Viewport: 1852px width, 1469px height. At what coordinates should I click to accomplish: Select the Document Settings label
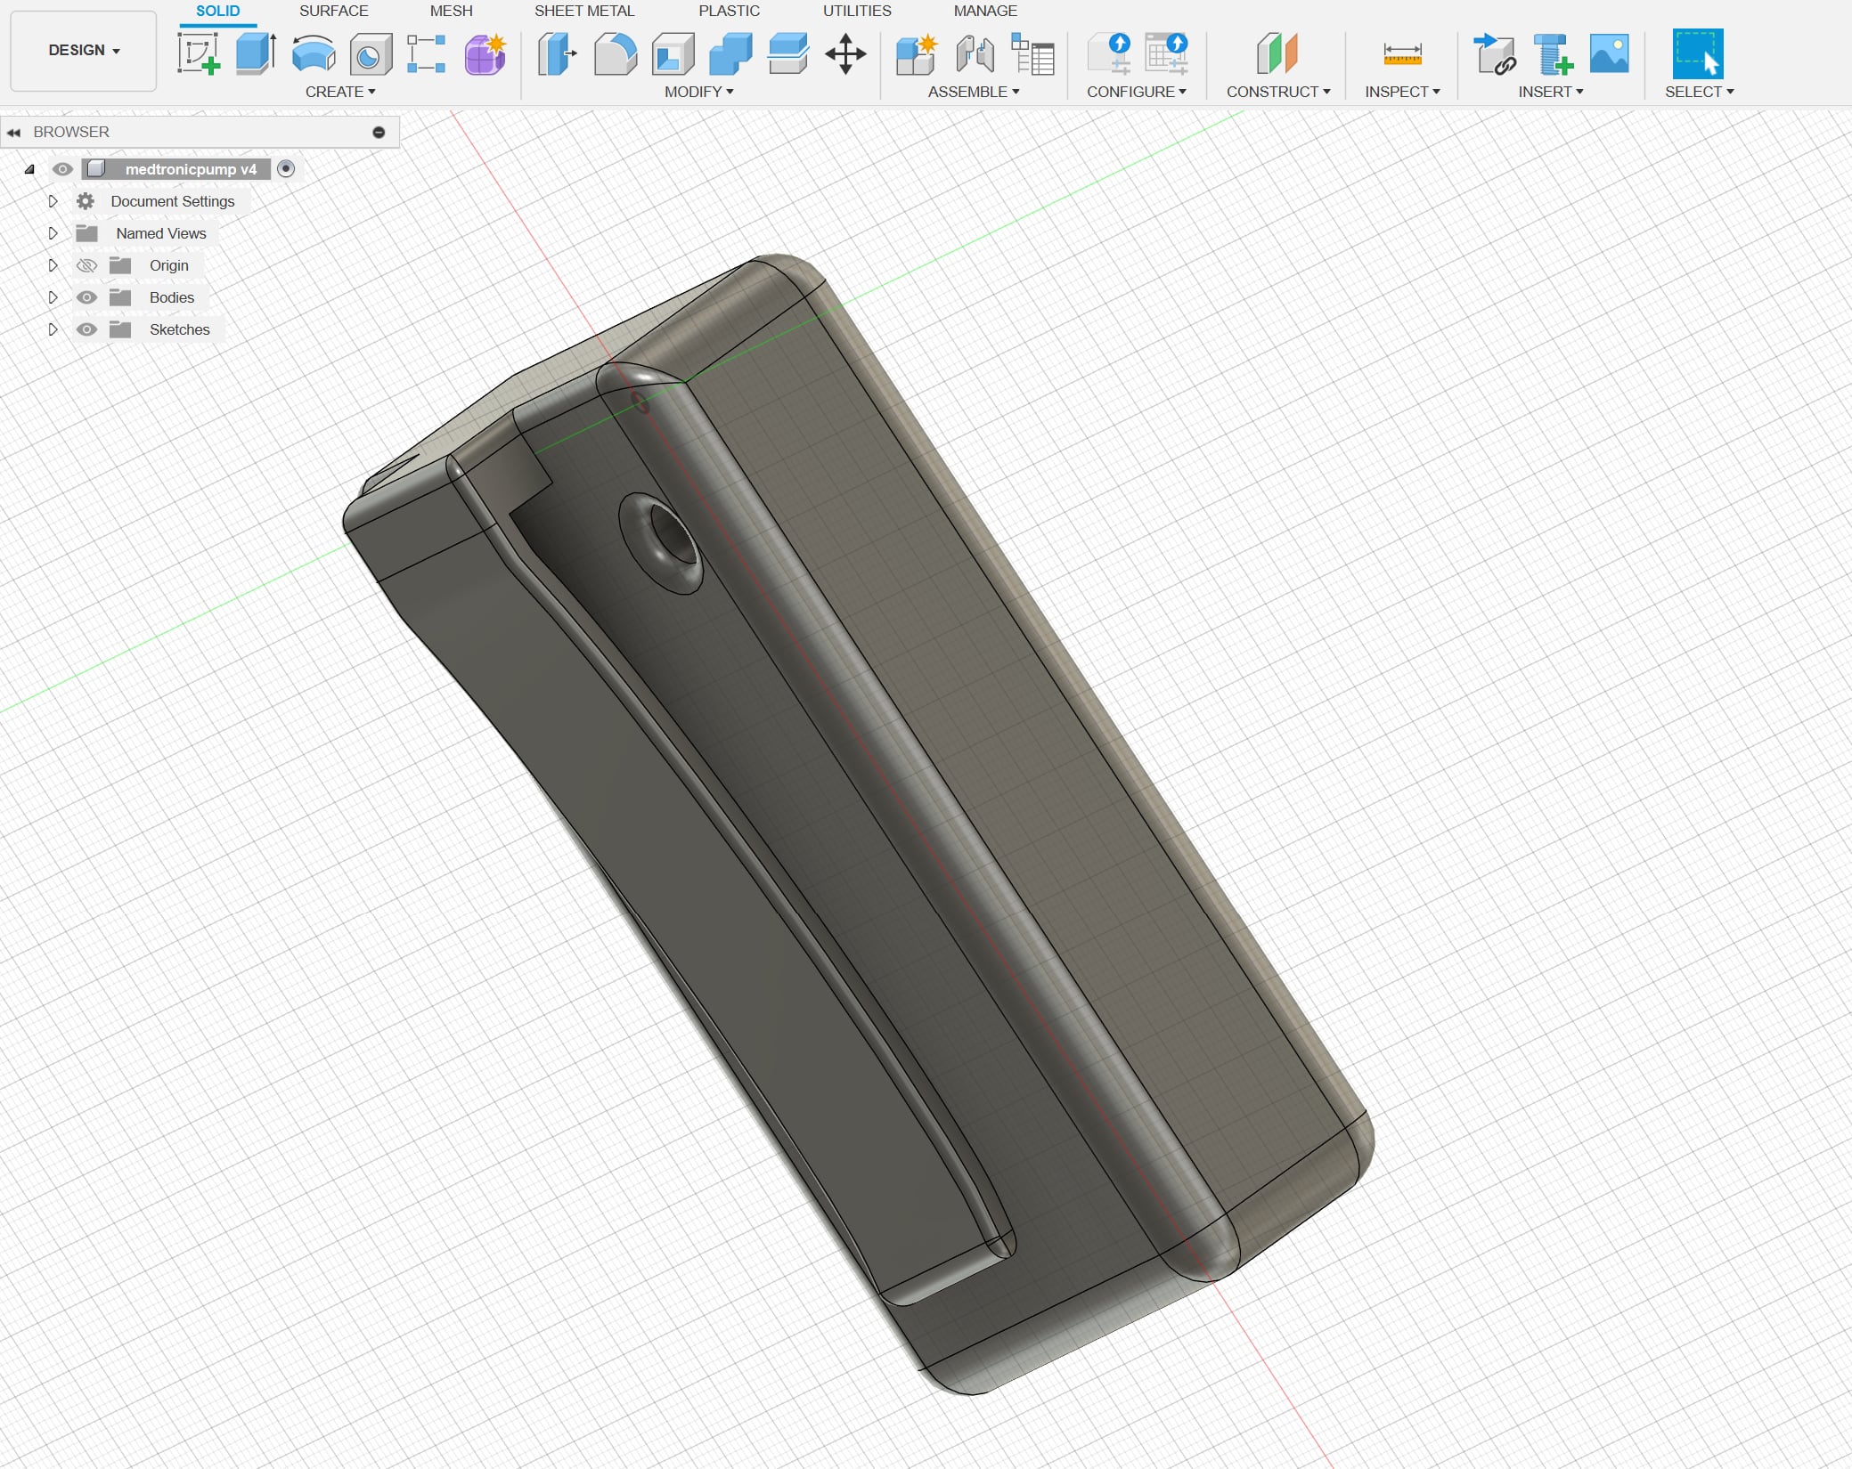coord(173,201)
